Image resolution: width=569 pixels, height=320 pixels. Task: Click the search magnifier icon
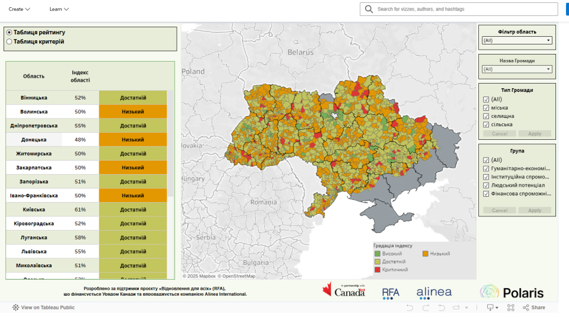[x=369, y=9]
